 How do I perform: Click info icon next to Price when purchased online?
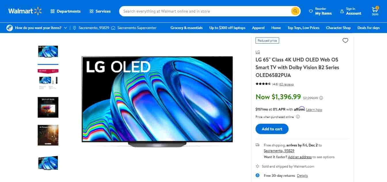pos(298,117)
